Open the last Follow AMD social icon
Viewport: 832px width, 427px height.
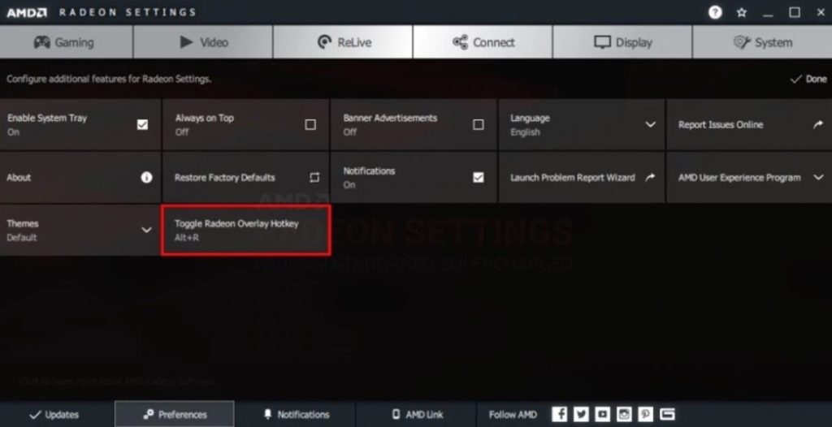[x=667, y=414]
